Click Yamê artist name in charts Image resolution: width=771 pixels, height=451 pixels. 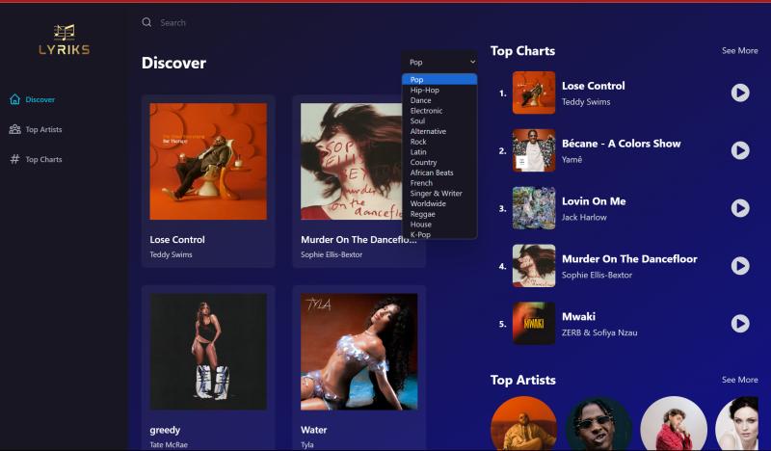click(x=572, y=159)
